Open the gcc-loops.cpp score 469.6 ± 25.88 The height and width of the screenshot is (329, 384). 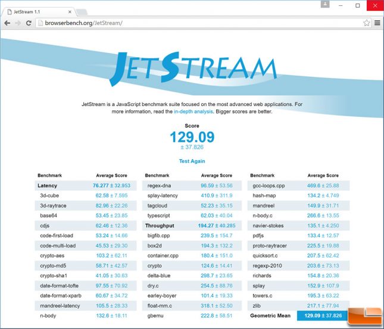(x=323, y=185)
